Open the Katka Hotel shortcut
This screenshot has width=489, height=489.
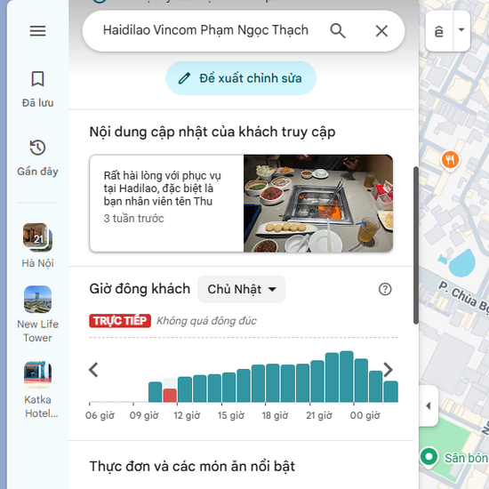[37, 389]
